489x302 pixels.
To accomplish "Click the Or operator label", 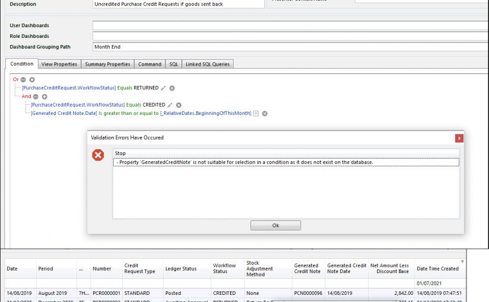I will click(x=15, y=79).
